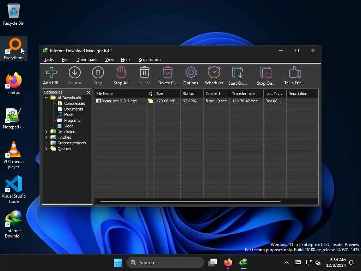361x271 pixels.
Task: Select the Vysor-win-5.0.7.exe download row
Action: 206,101
